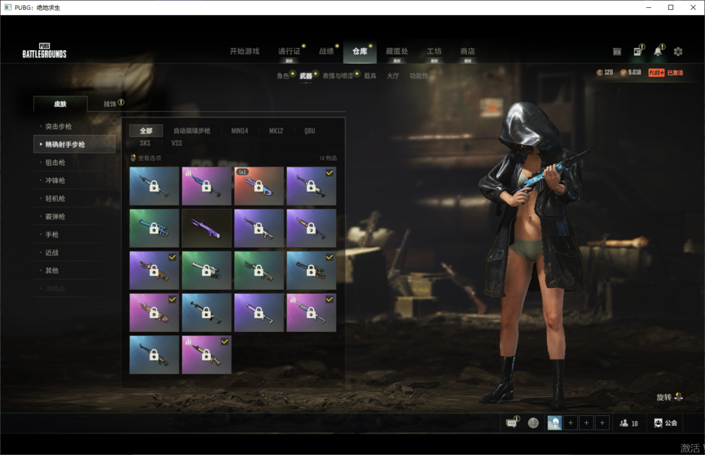The height and width of the screenshot is (455, 705).
Task: Open the 商店 store tab
Action: pos(467,51)
